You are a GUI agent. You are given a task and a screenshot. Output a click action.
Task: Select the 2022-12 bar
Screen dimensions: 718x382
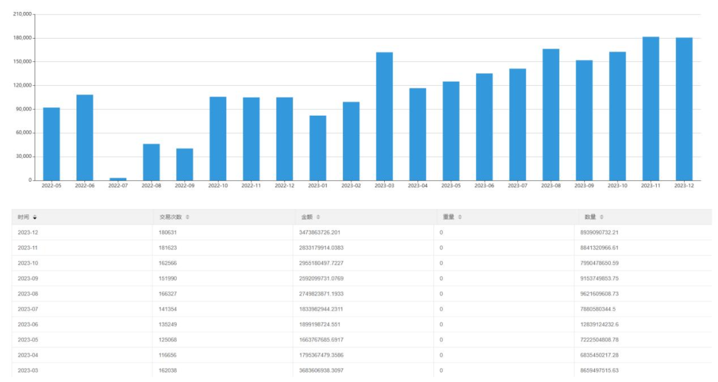pyautogui.click(x=285, y=139)
